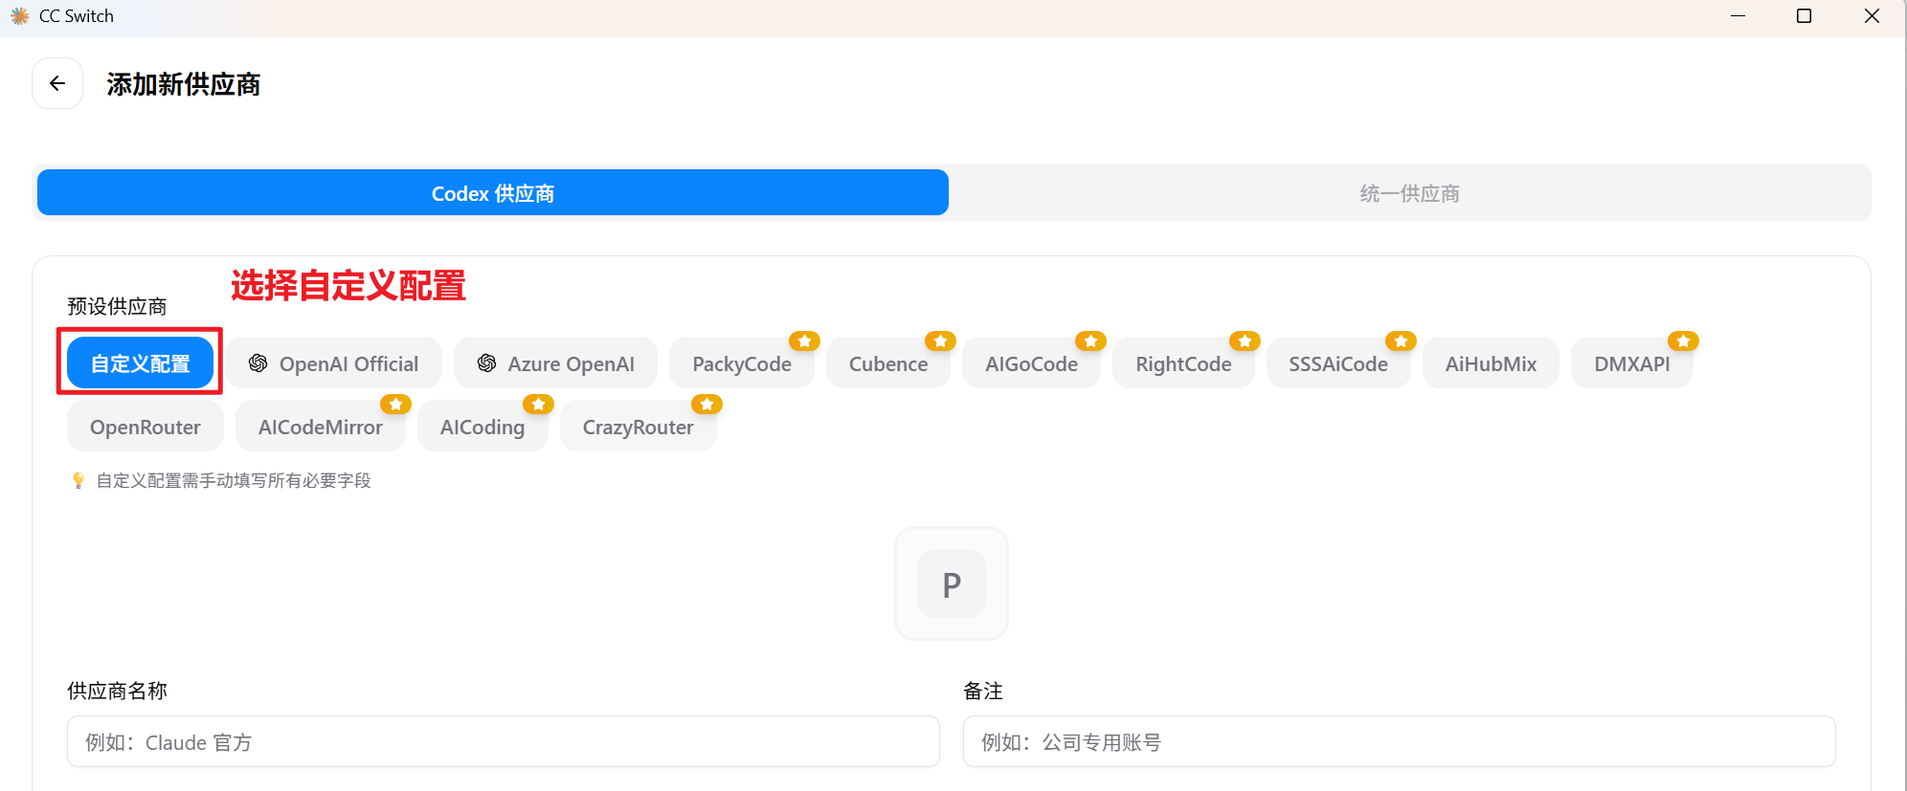Minimize the CC Switch window
Screen dimensions: 1907x791
pos(1739,16)
